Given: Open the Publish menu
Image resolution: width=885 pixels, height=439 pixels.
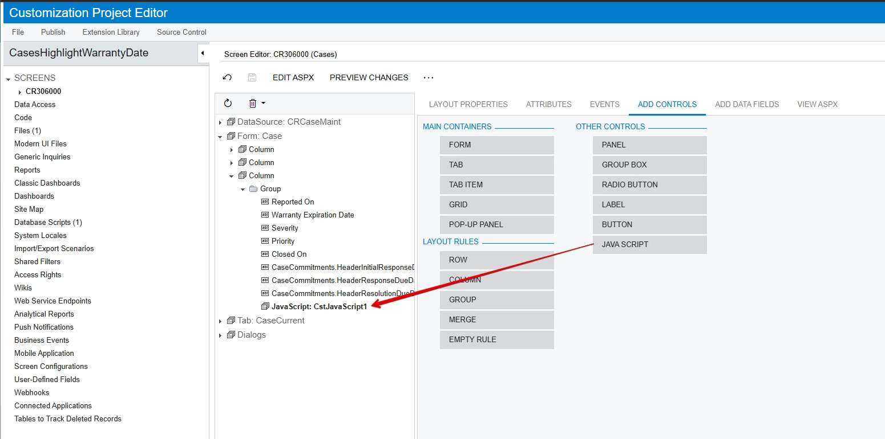Looking at the screenshot, I should 53,32.
